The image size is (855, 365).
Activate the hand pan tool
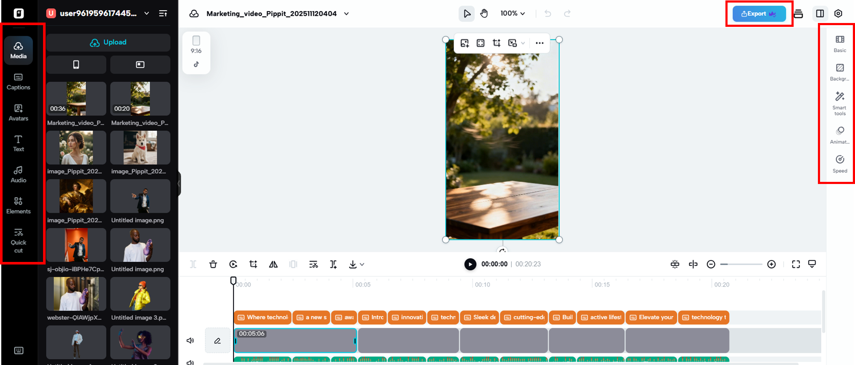click(484, 14)
